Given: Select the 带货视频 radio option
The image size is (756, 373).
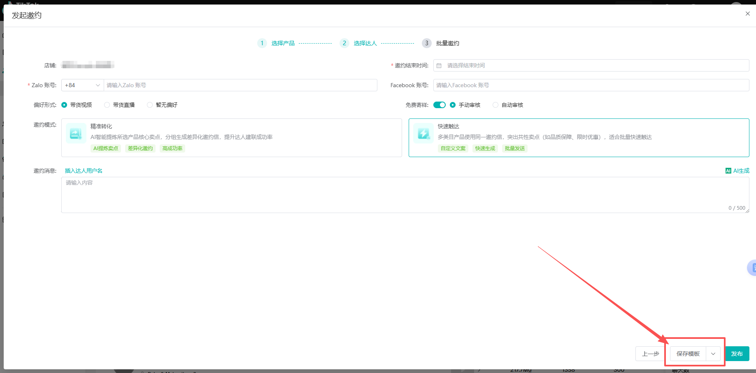Looking at the screenshot, I should click(x=65, y=105).
